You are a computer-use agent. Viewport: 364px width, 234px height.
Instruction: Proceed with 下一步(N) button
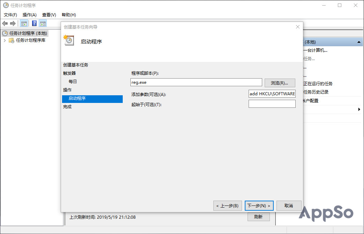tap(259, 206)
